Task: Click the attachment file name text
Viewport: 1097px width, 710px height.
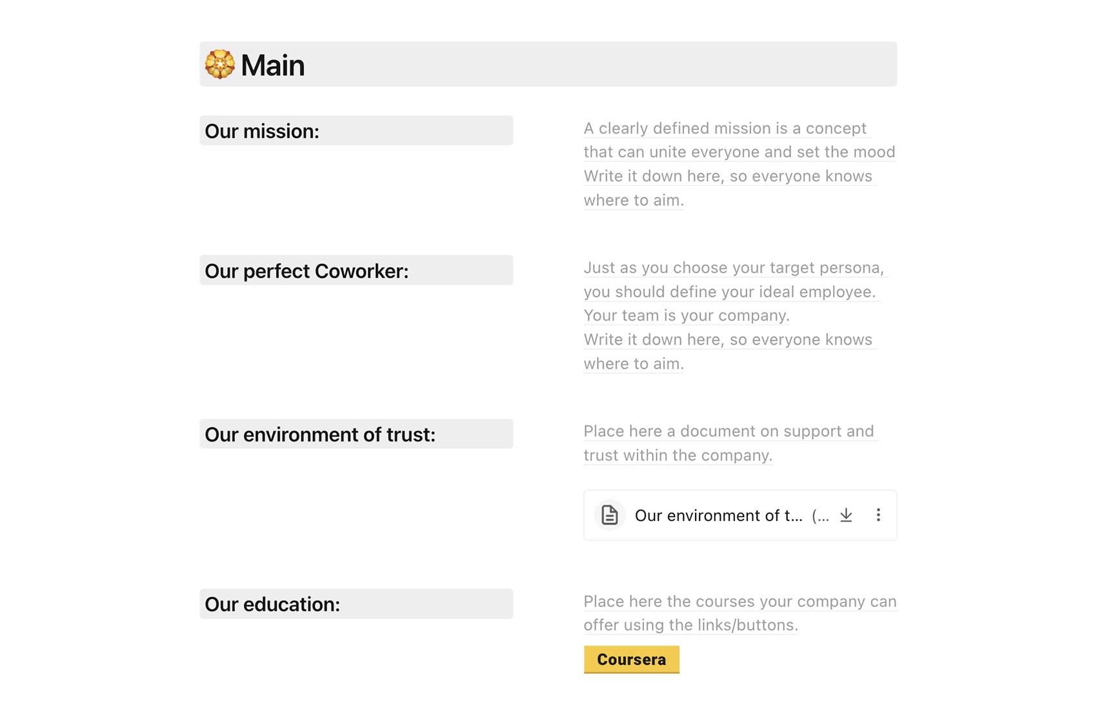Action: point(718,516)
